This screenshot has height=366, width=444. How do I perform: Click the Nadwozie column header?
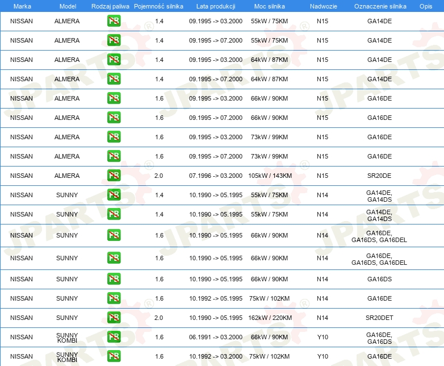(x=324, y=6)
